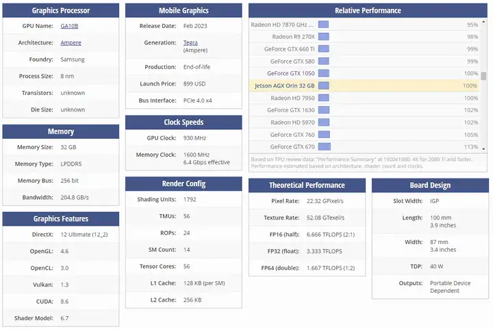Click the GeForce GTX 670 performance bar
493x329 pixels.
(324, 146)
